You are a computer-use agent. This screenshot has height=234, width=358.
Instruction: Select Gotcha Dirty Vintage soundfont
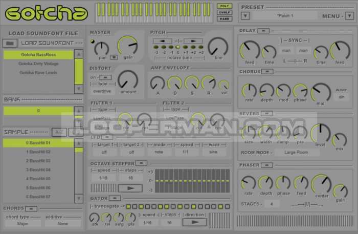[x=38, y=63]
